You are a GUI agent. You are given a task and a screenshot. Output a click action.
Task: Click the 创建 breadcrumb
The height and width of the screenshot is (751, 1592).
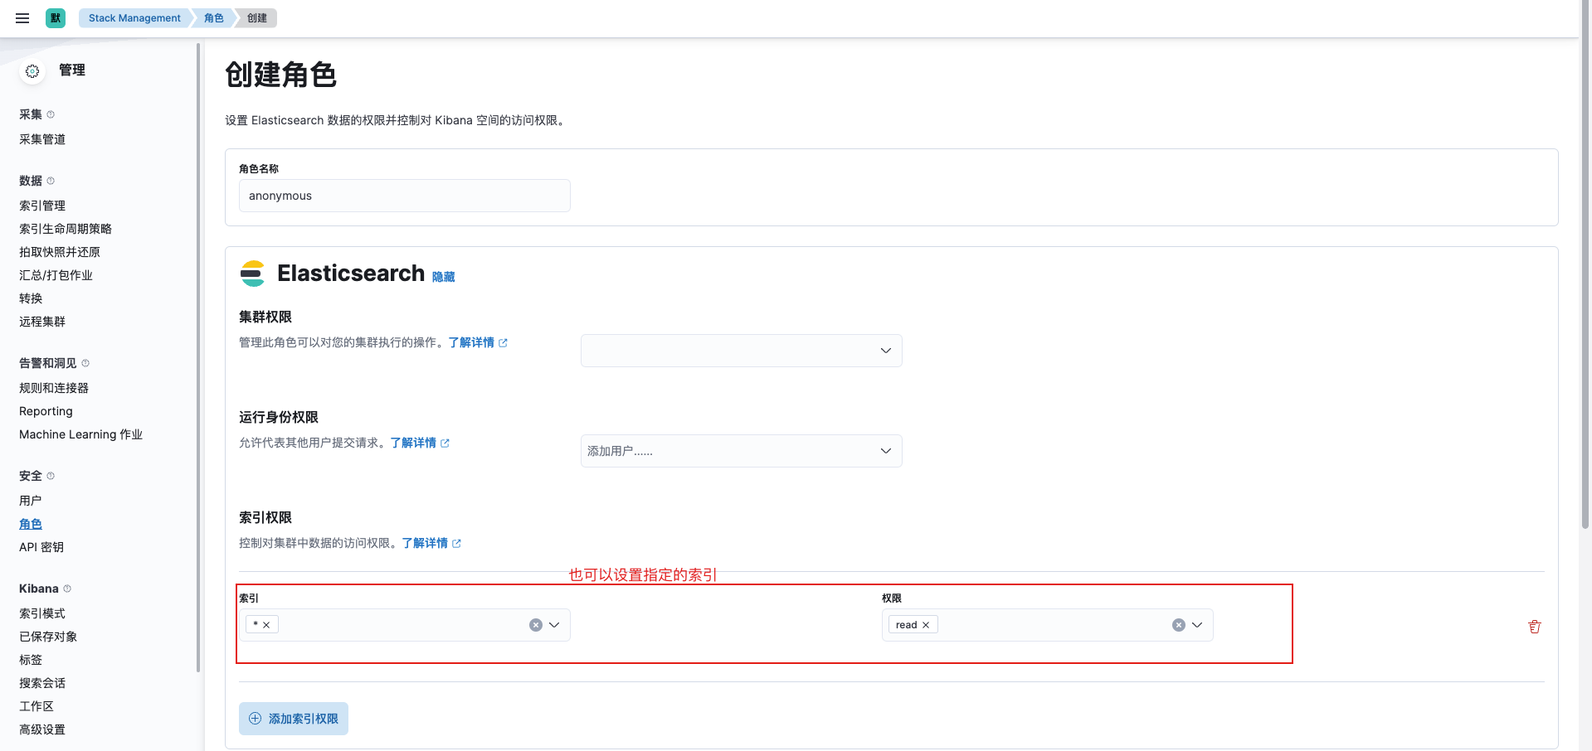point(257,18)
